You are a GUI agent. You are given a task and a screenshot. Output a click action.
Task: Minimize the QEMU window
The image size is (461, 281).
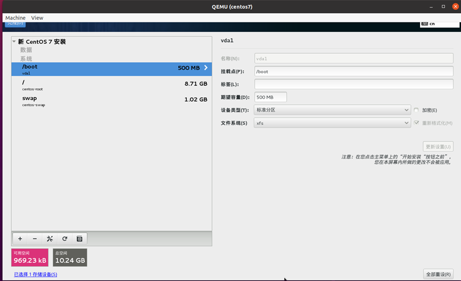pos(431,6)
